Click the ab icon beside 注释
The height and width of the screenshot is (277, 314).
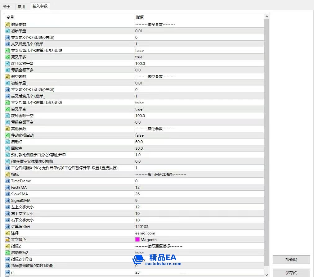(7, 233)
